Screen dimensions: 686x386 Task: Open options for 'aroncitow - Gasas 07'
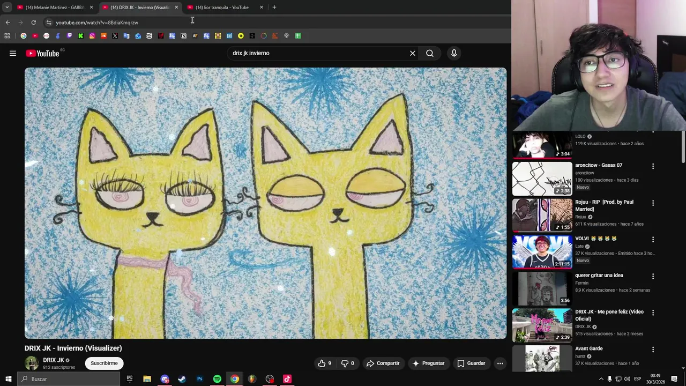click(x=653, y=166)
